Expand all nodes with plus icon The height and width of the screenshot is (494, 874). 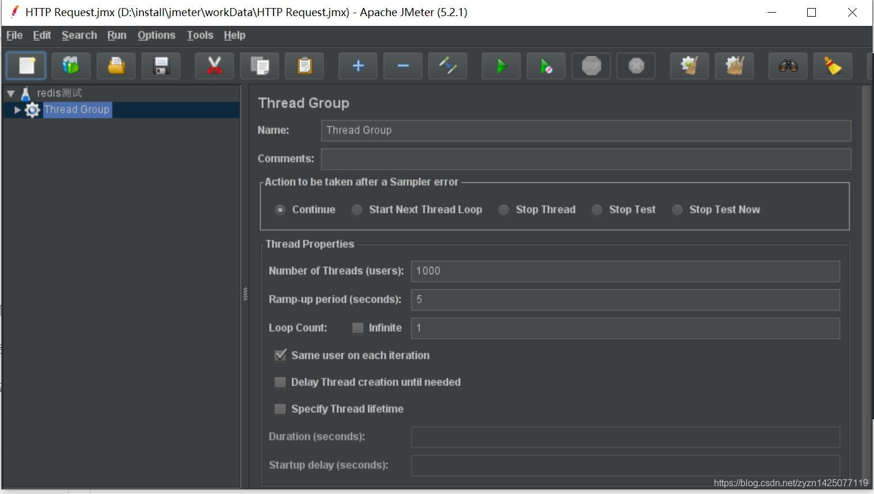click(x=358, y=66)
